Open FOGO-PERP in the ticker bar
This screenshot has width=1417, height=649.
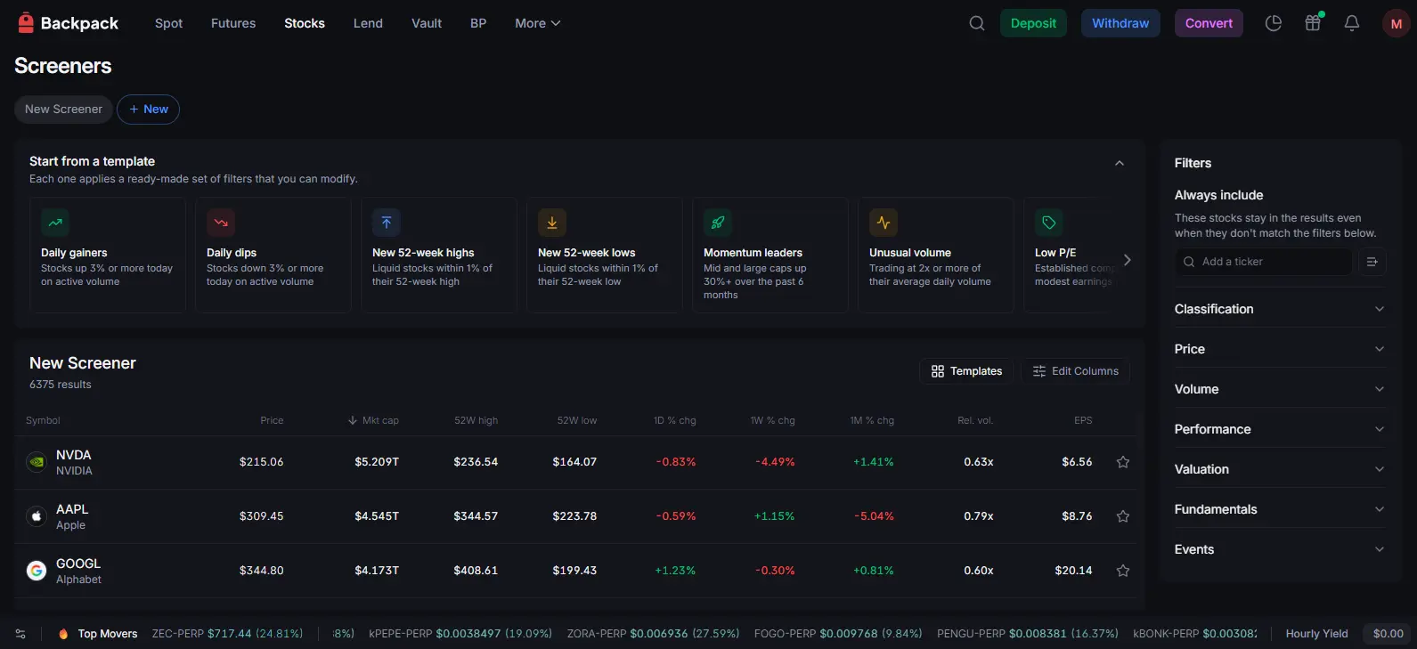coord(838,634)
